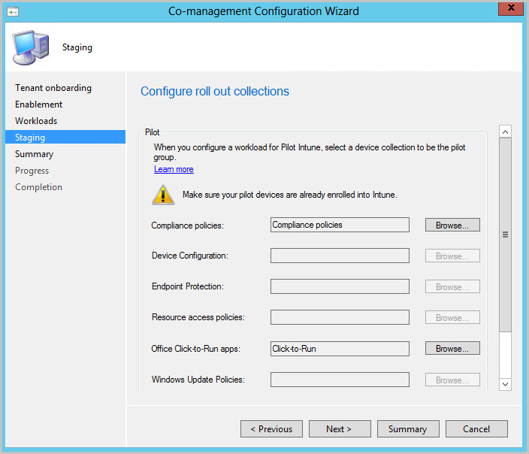Open the Workloads wizard step
This screenshot has height=454, width=529.
point(36,121)
